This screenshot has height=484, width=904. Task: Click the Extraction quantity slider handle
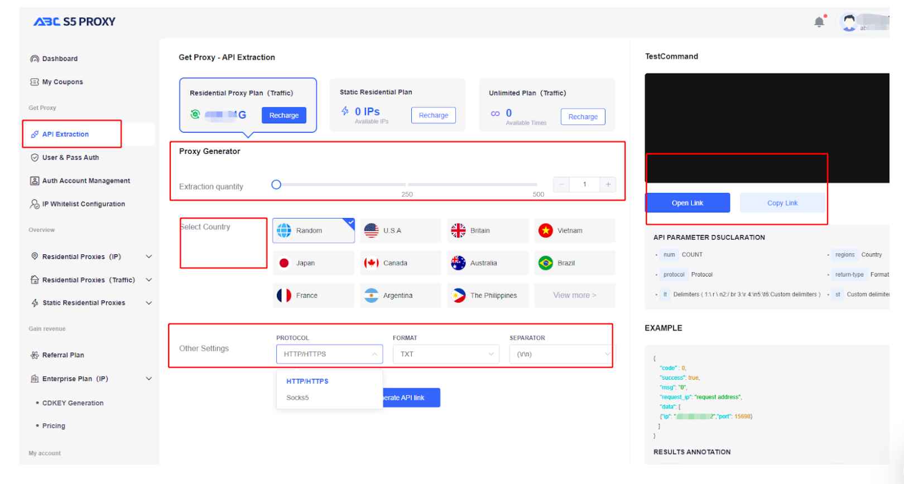pyautogui.click(x=276, y=185)
